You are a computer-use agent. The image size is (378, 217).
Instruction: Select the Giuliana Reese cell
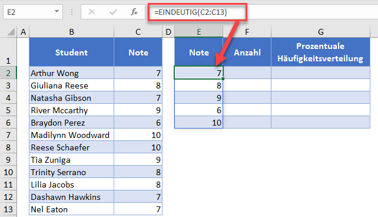(71, 85)
